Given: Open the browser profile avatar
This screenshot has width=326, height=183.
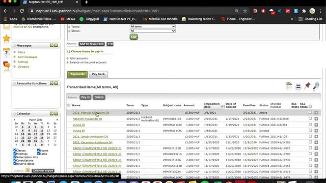Looking at the screenshot, I should pos(312,11).
